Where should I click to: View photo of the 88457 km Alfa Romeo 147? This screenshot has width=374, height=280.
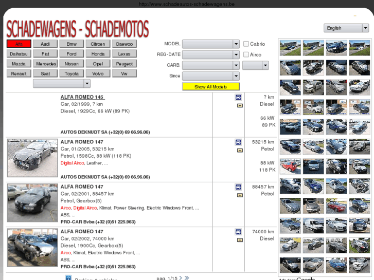[x=32, y=203]
